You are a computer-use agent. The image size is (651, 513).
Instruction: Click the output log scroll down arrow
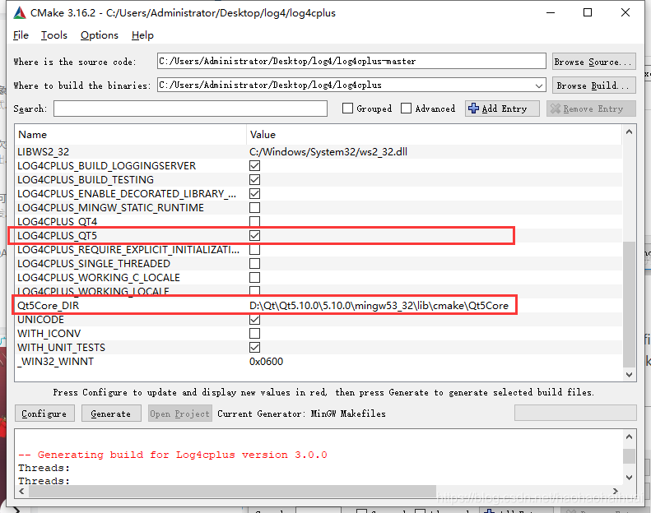click(x=629, y=477)
